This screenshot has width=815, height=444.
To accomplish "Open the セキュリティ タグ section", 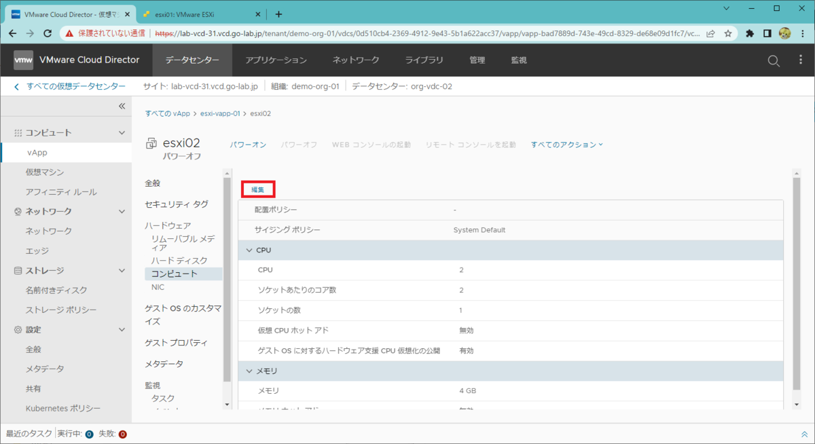I will click(x=177, y=204).
